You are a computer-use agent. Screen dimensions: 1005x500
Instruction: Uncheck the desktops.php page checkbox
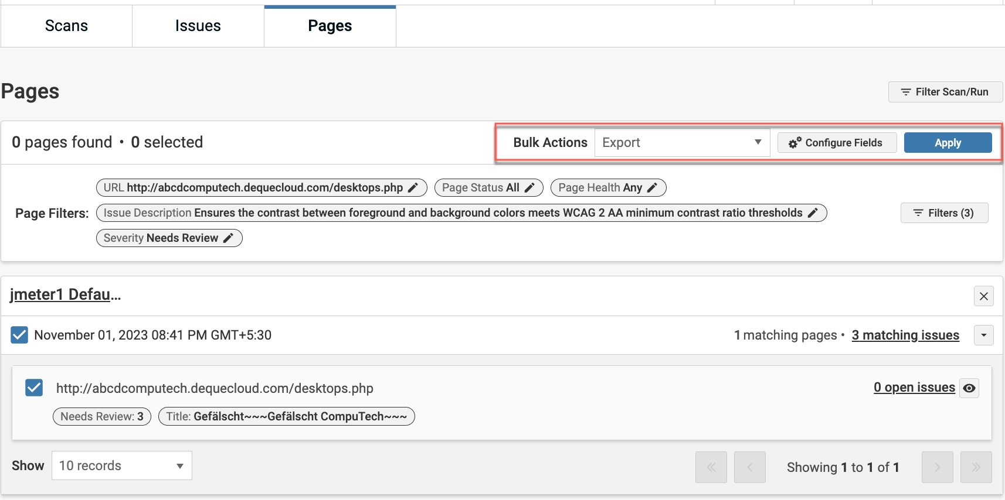pos(34,388)
